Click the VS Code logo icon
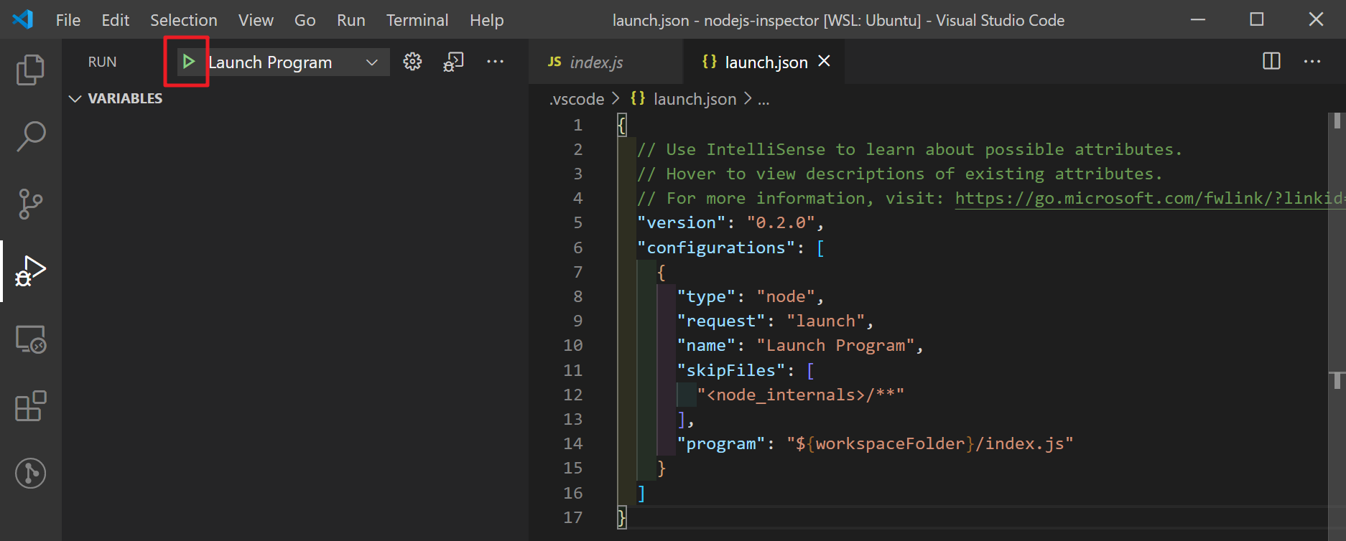This screenshot has height=541, width=1346. (23, 19)
